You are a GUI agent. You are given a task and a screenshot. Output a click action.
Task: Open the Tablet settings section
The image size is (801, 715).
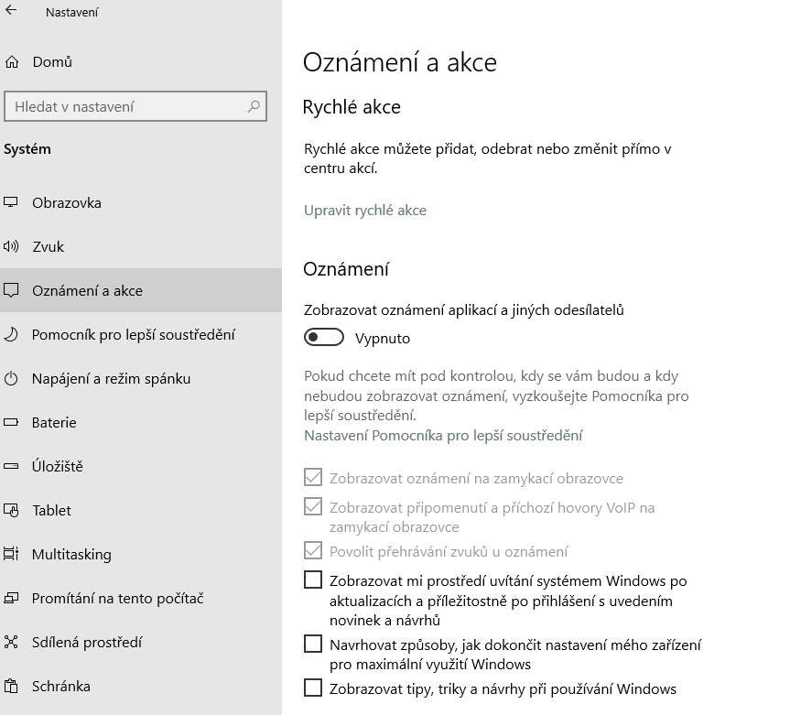[x=51, y=510]
